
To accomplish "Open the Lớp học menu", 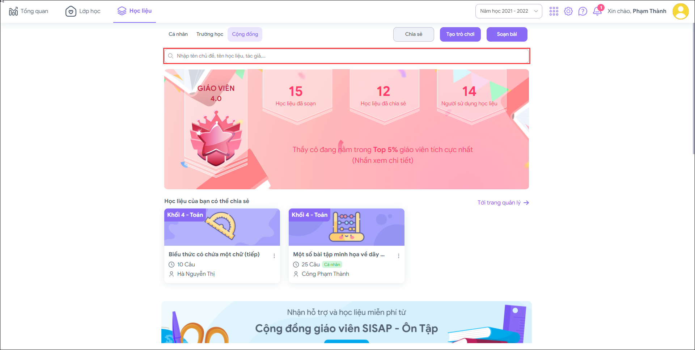I will click(83, 11).
